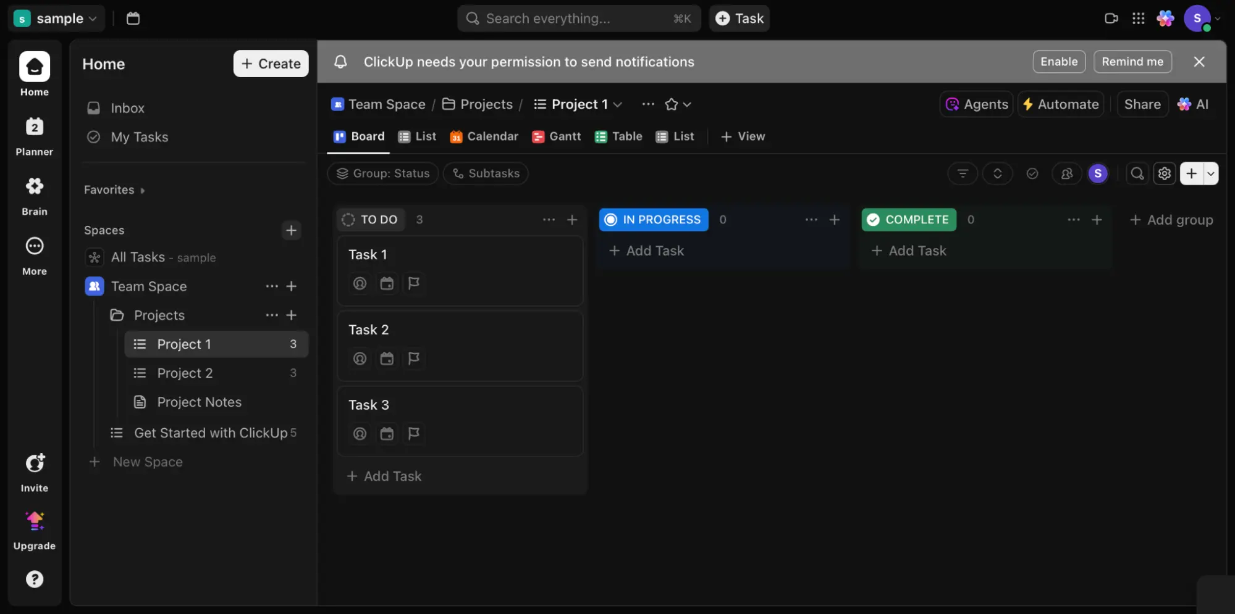Open Project 2 list
The image size is (1235, 614).
click(216, 373)
